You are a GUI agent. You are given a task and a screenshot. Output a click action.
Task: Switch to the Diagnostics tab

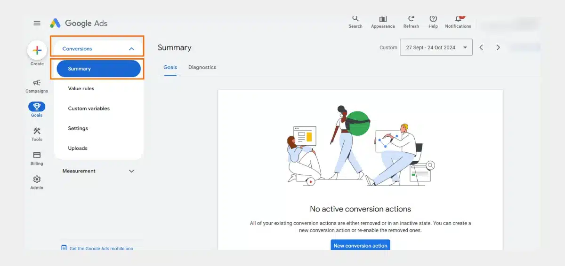pos(202,67)
